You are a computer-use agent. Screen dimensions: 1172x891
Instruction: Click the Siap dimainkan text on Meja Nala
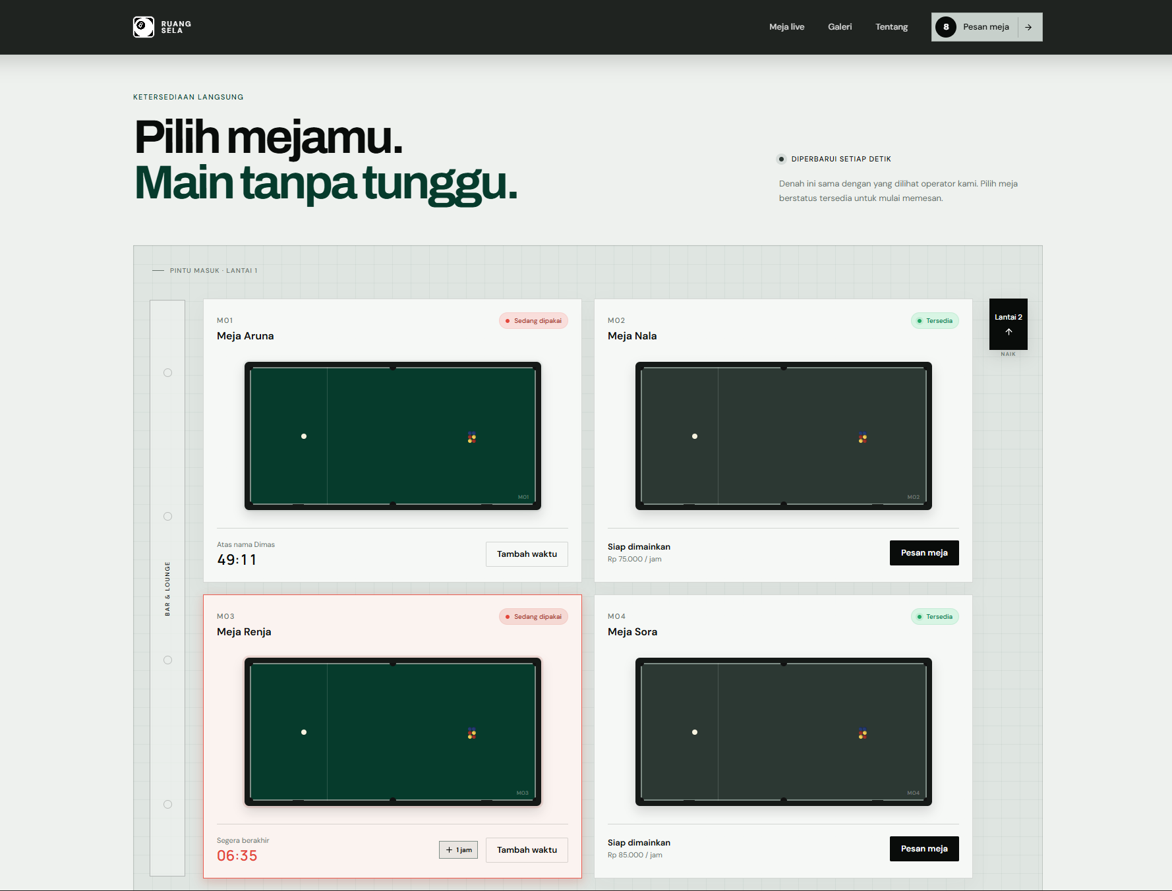tap(639, 547)
